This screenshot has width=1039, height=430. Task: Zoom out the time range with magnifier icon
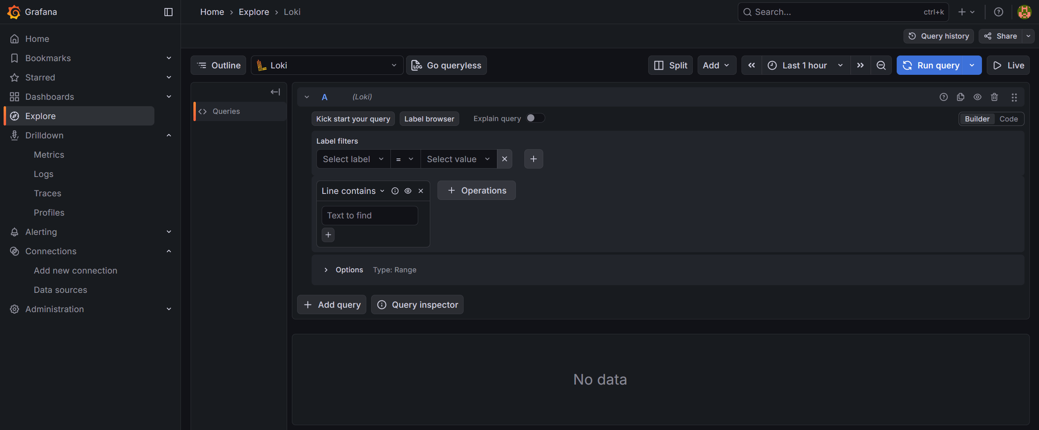881,65
